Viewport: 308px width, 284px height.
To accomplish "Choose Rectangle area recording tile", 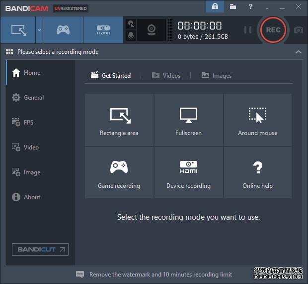I will [119, 120].
